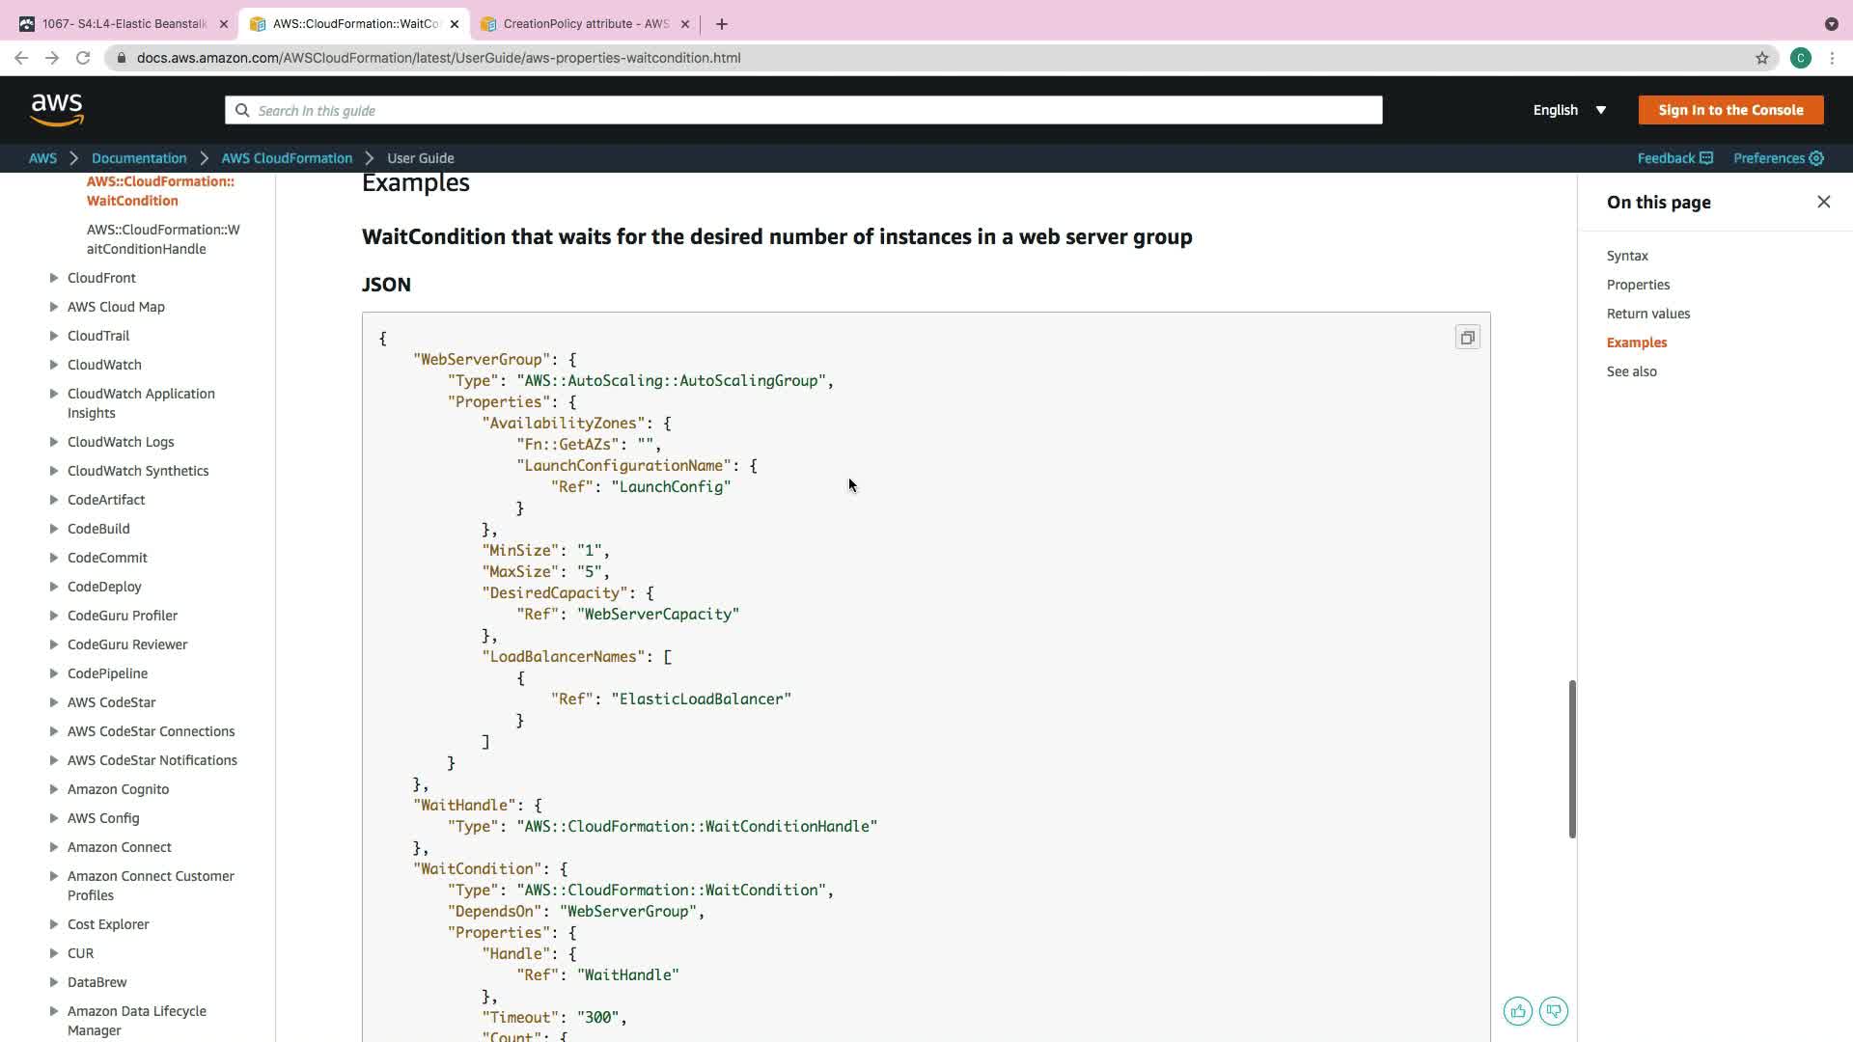Copy the JSON code block
The image size is (1853, 1042).
tap(1467, 338)
